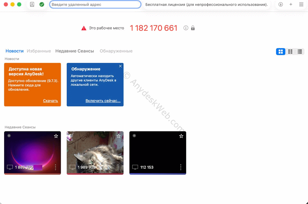Click the free license notice text

click(207, 4)
